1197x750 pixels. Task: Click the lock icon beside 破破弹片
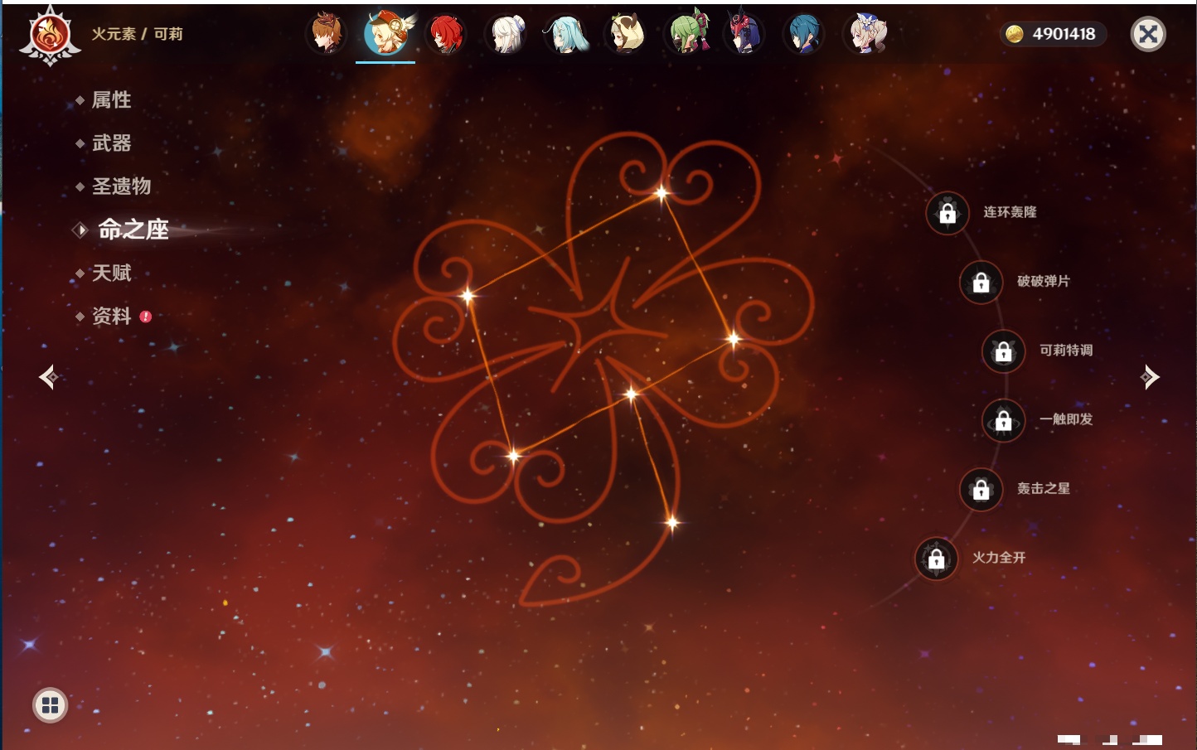click(x=981, y=282)
